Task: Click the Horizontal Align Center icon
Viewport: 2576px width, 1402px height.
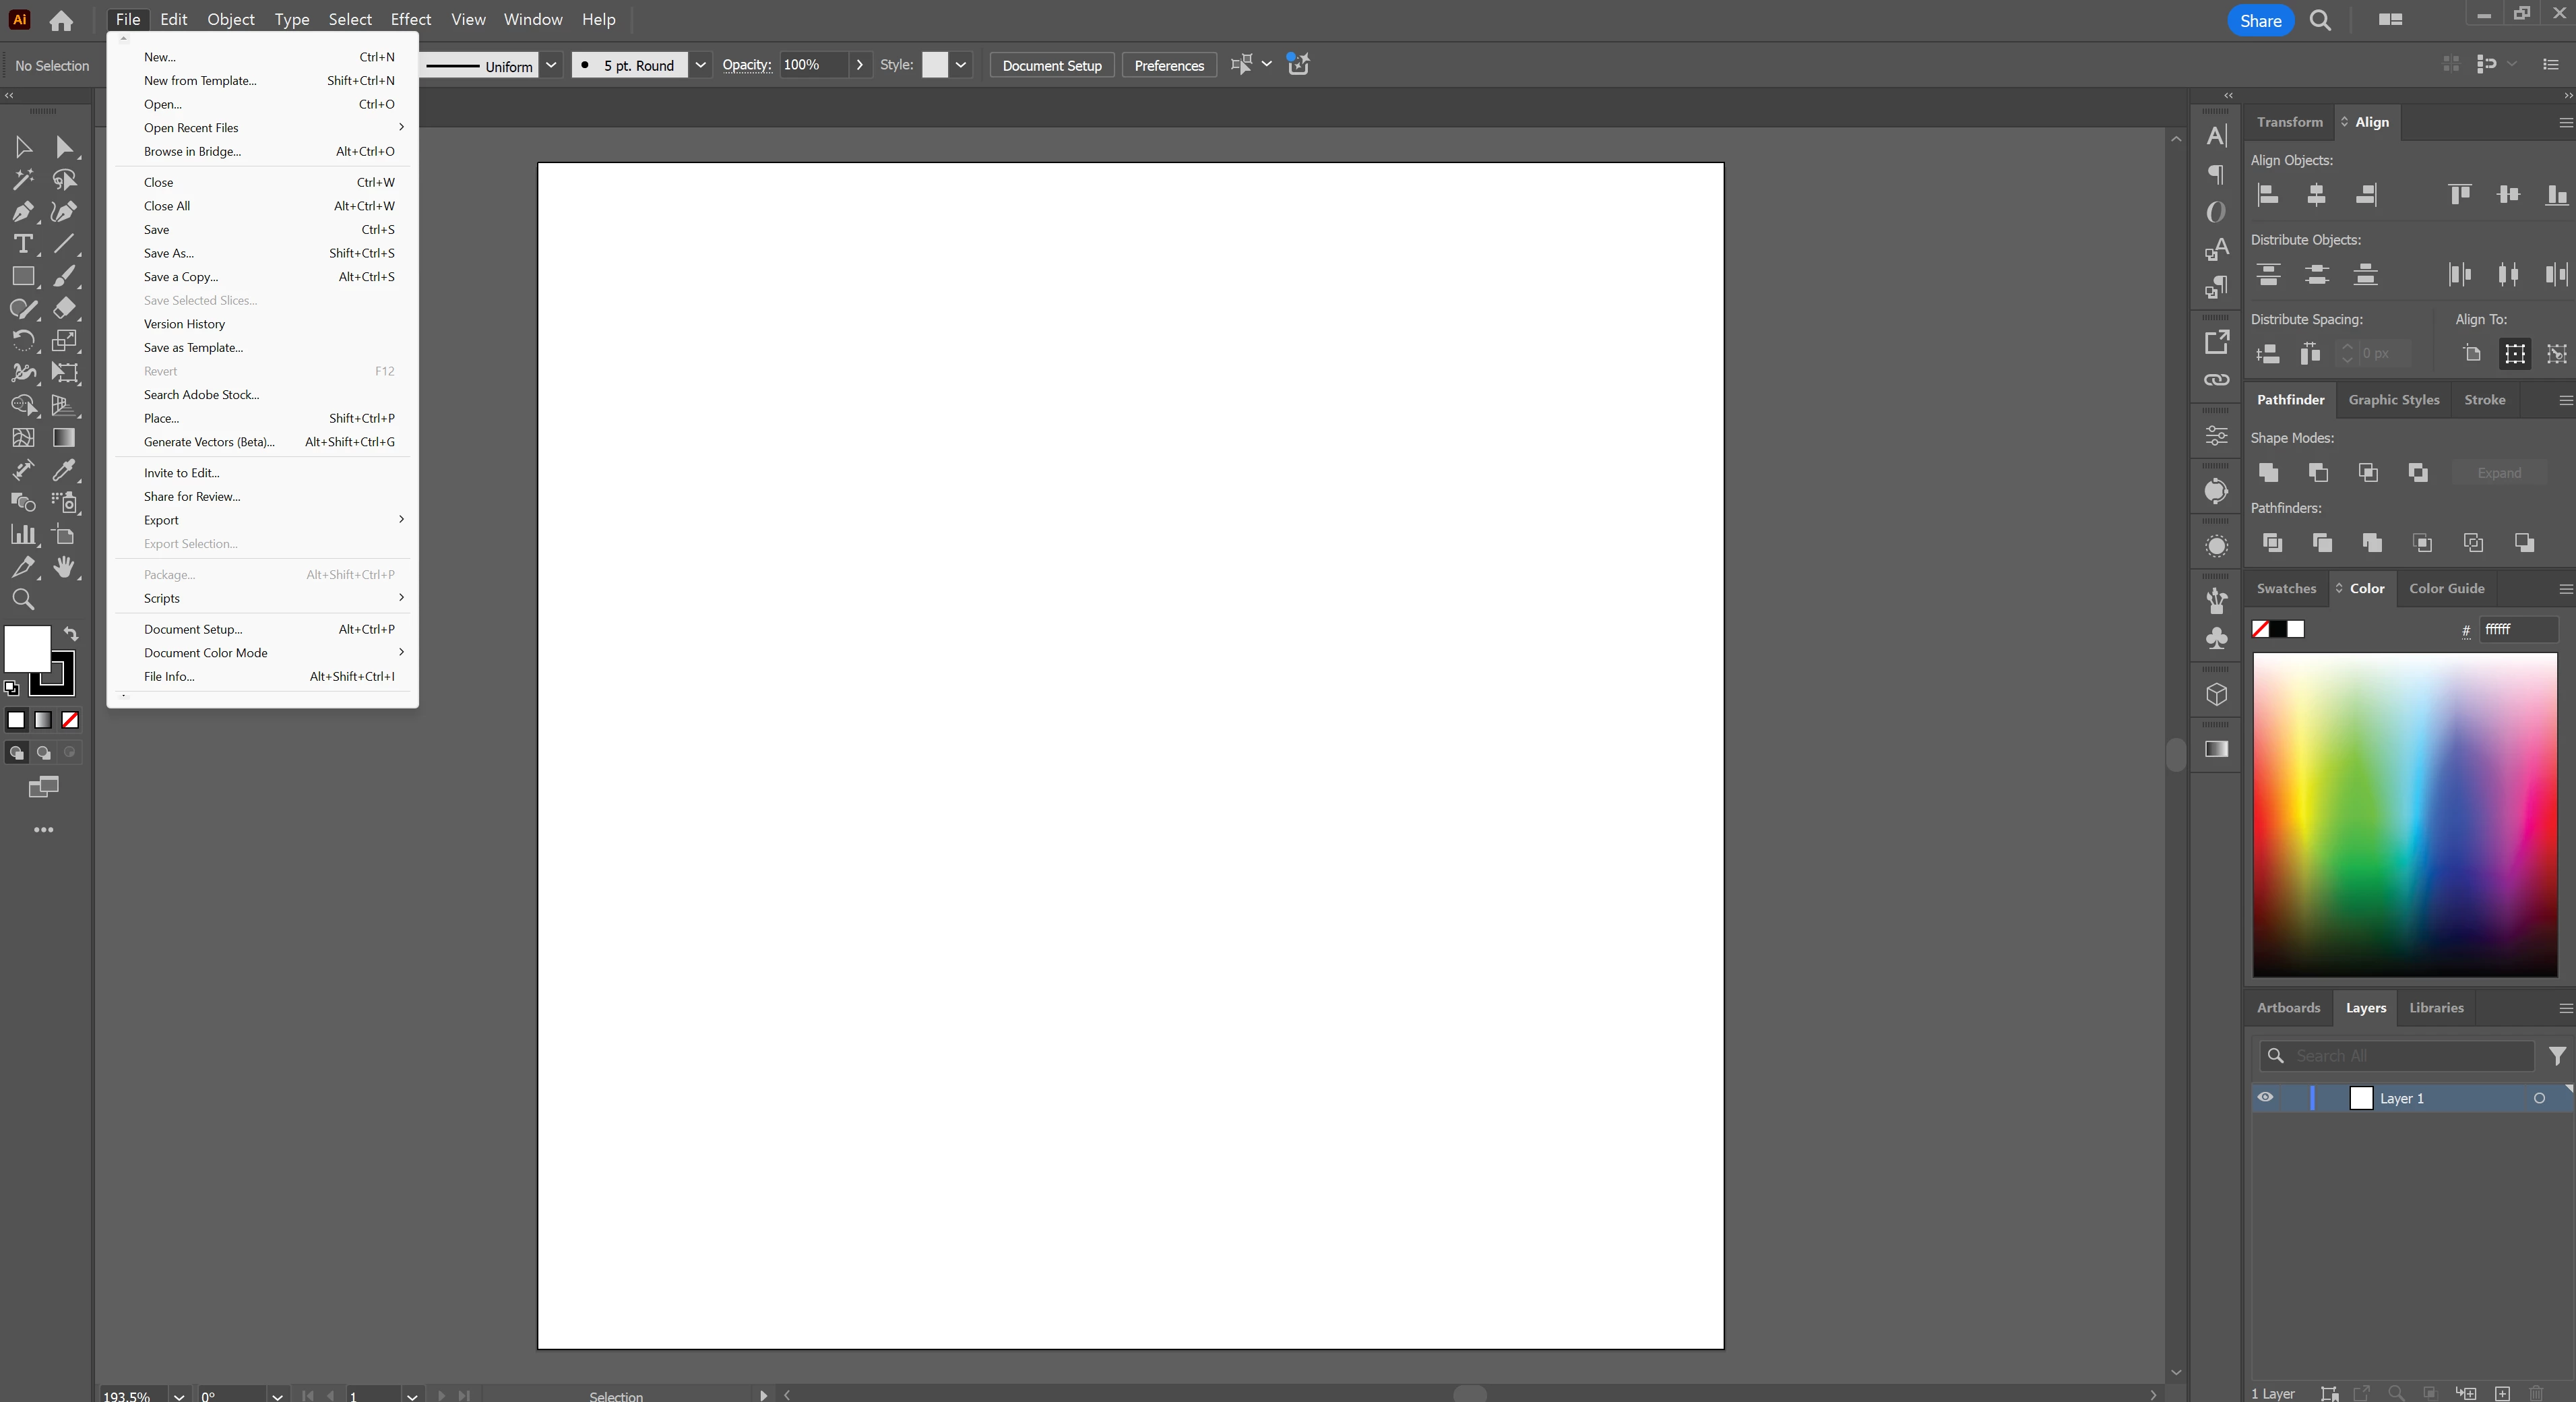Action: (2317, 195)
